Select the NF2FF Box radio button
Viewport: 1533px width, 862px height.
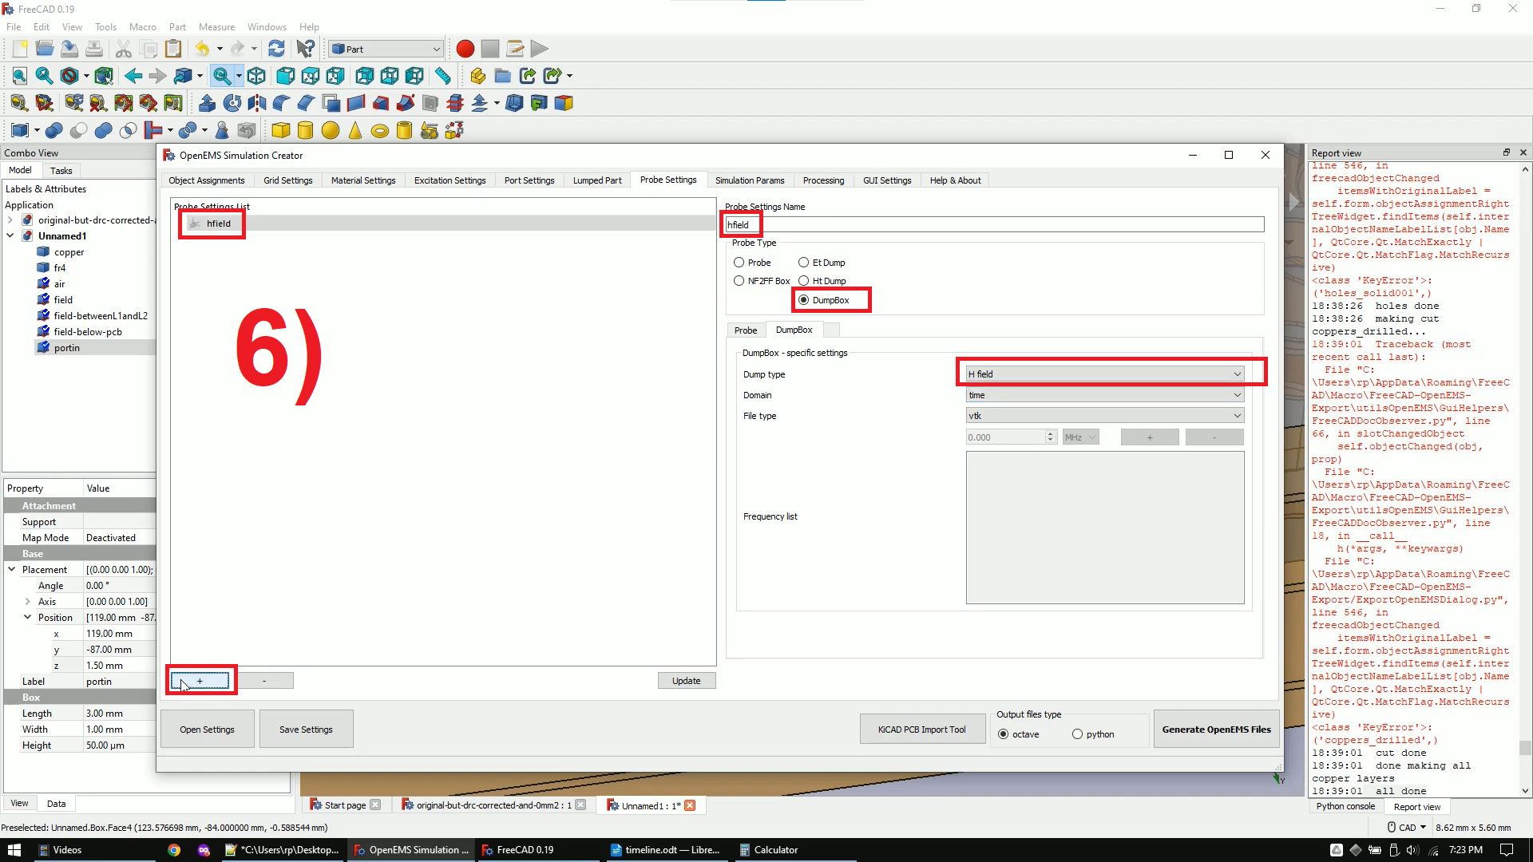(x=738, y=281)
